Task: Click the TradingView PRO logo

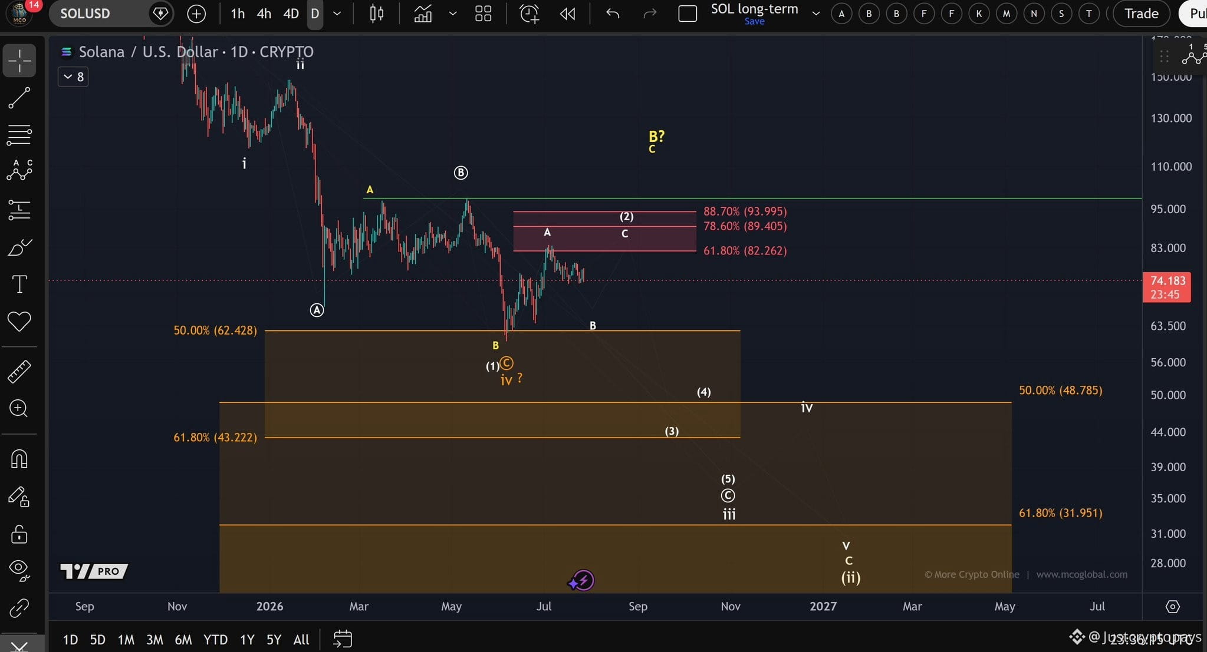Action: click(94, 571)
